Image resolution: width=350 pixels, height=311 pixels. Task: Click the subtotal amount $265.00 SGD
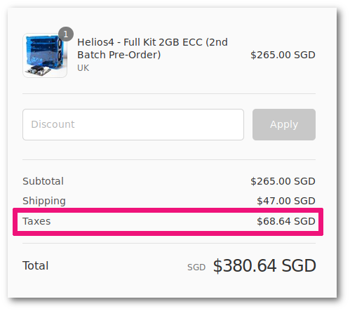point(283,181)
